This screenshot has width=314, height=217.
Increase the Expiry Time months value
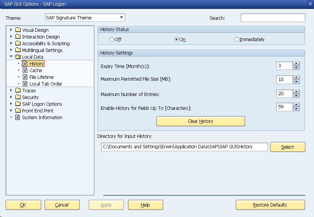pos(296,64)
